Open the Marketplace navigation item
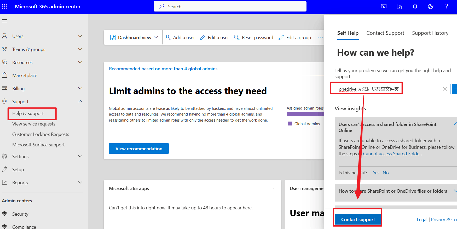Screen dimensions: 457x229 [x=25, y=75]
